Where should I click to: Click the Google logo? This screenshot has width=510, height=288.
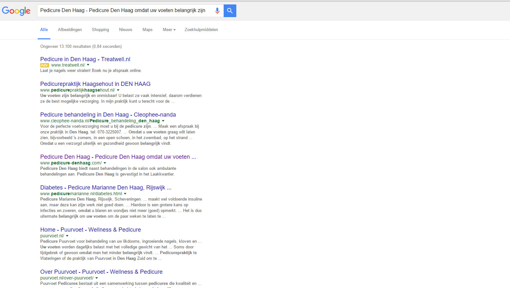[16, 11]
